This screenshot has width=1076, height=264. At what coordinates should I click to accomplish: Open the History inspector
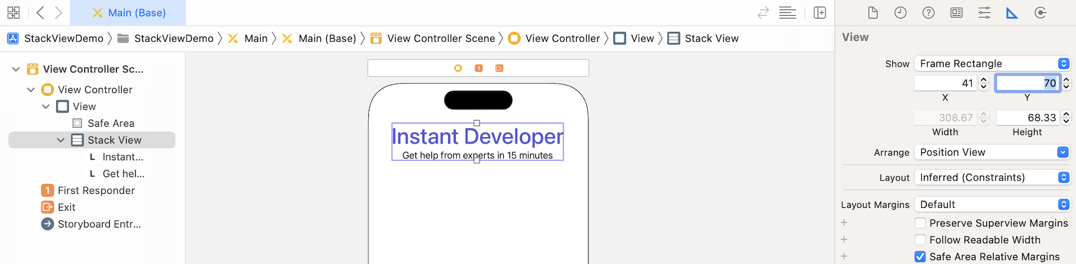(x=901, y=13)
